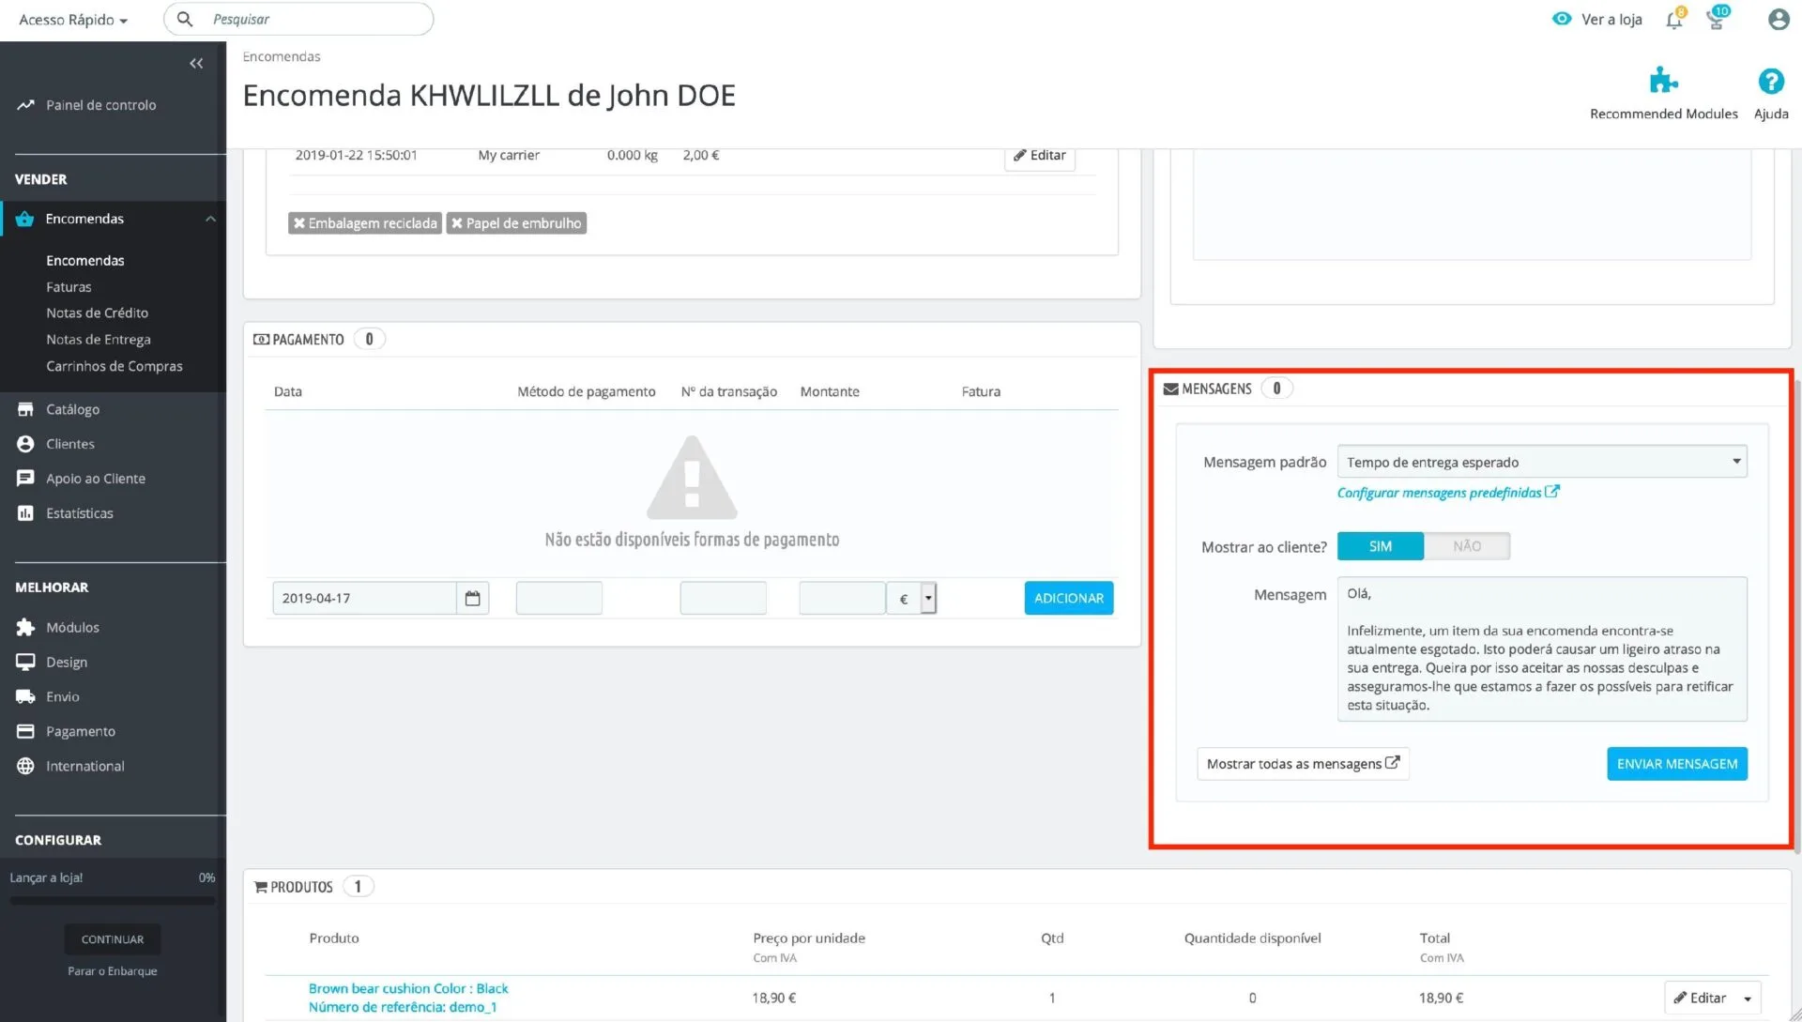1802x1022 pixels.
Task: Set Mostrar ao cliente to NÃO
Action: 1466,546
